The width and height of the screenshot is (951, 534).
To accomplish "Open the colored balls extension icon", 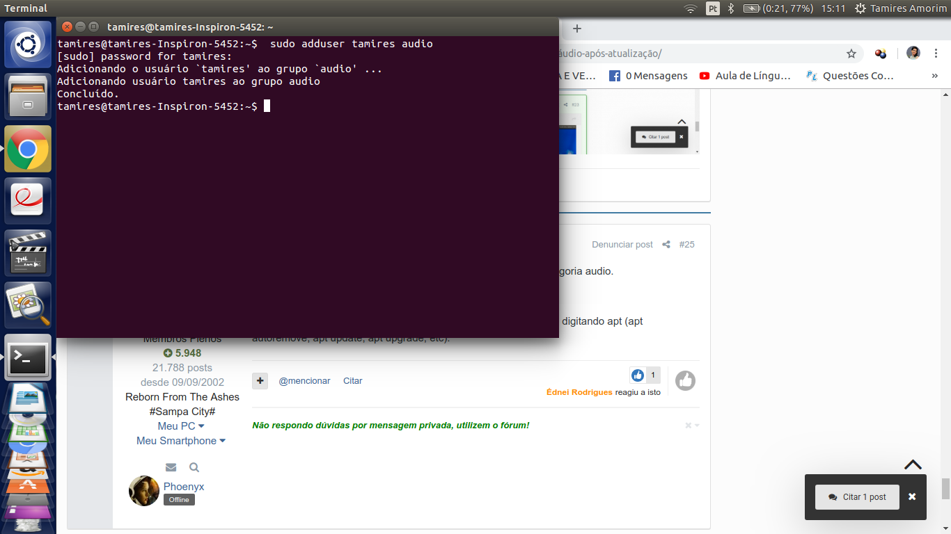I will tap(881, 54).
